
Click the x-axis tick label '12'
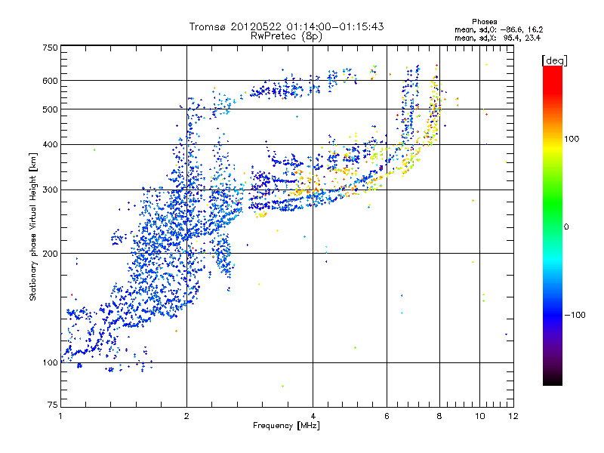513,416
